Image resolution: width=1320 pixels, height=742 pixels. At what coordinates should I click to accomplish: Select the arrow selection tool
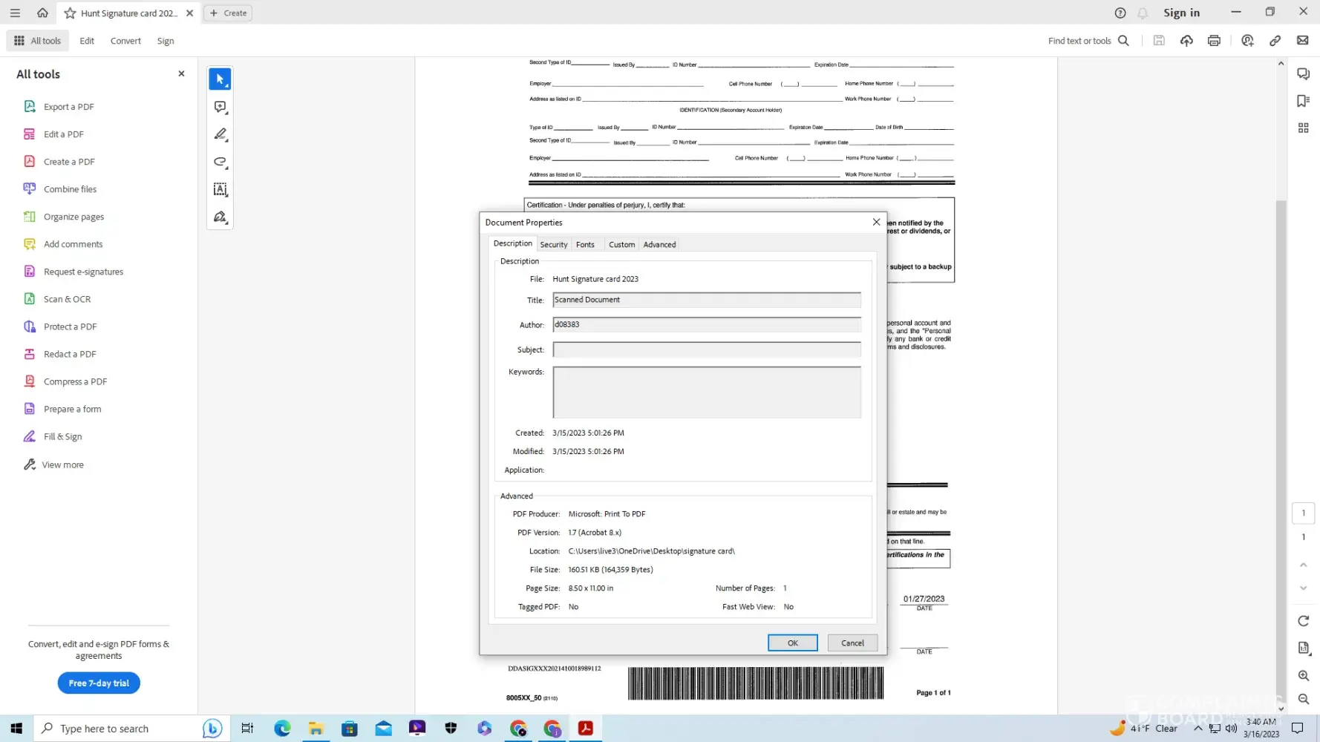coord(220,79)
